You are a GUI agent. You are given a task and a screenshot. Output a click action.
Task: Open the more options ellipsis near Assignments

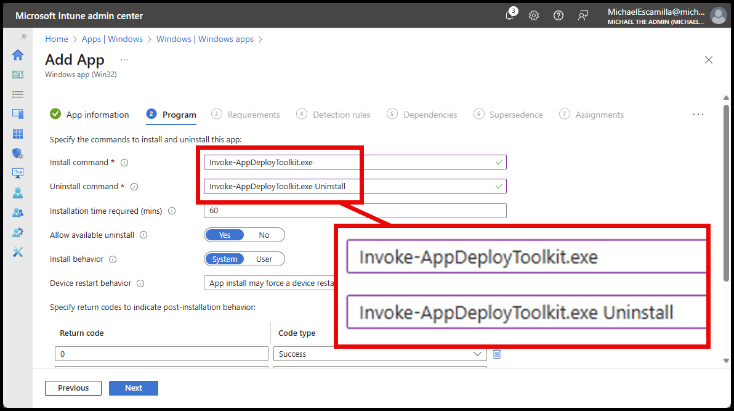click(x=698, y=114)
